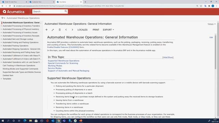Select Automated Warehouse Operations: General tree item
Viewport: 219px width, 123px height.
point(22,23)
